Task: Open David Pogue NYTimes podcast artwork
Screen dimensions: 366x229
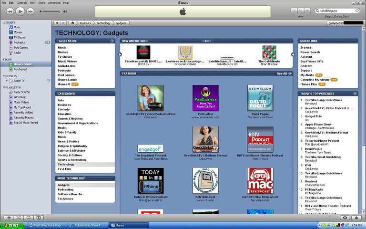Action: tap(260, 98)
